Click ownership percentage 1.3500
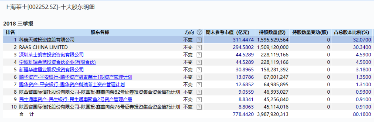Image resolution: width=374 pixels, height=122 pixels. pos(364,77)
